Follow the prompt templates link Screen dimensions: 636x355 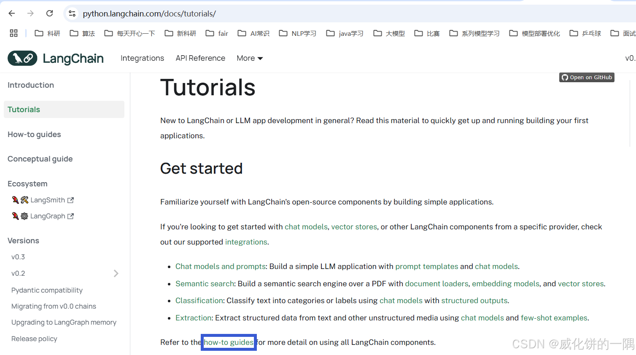(426, 266)
